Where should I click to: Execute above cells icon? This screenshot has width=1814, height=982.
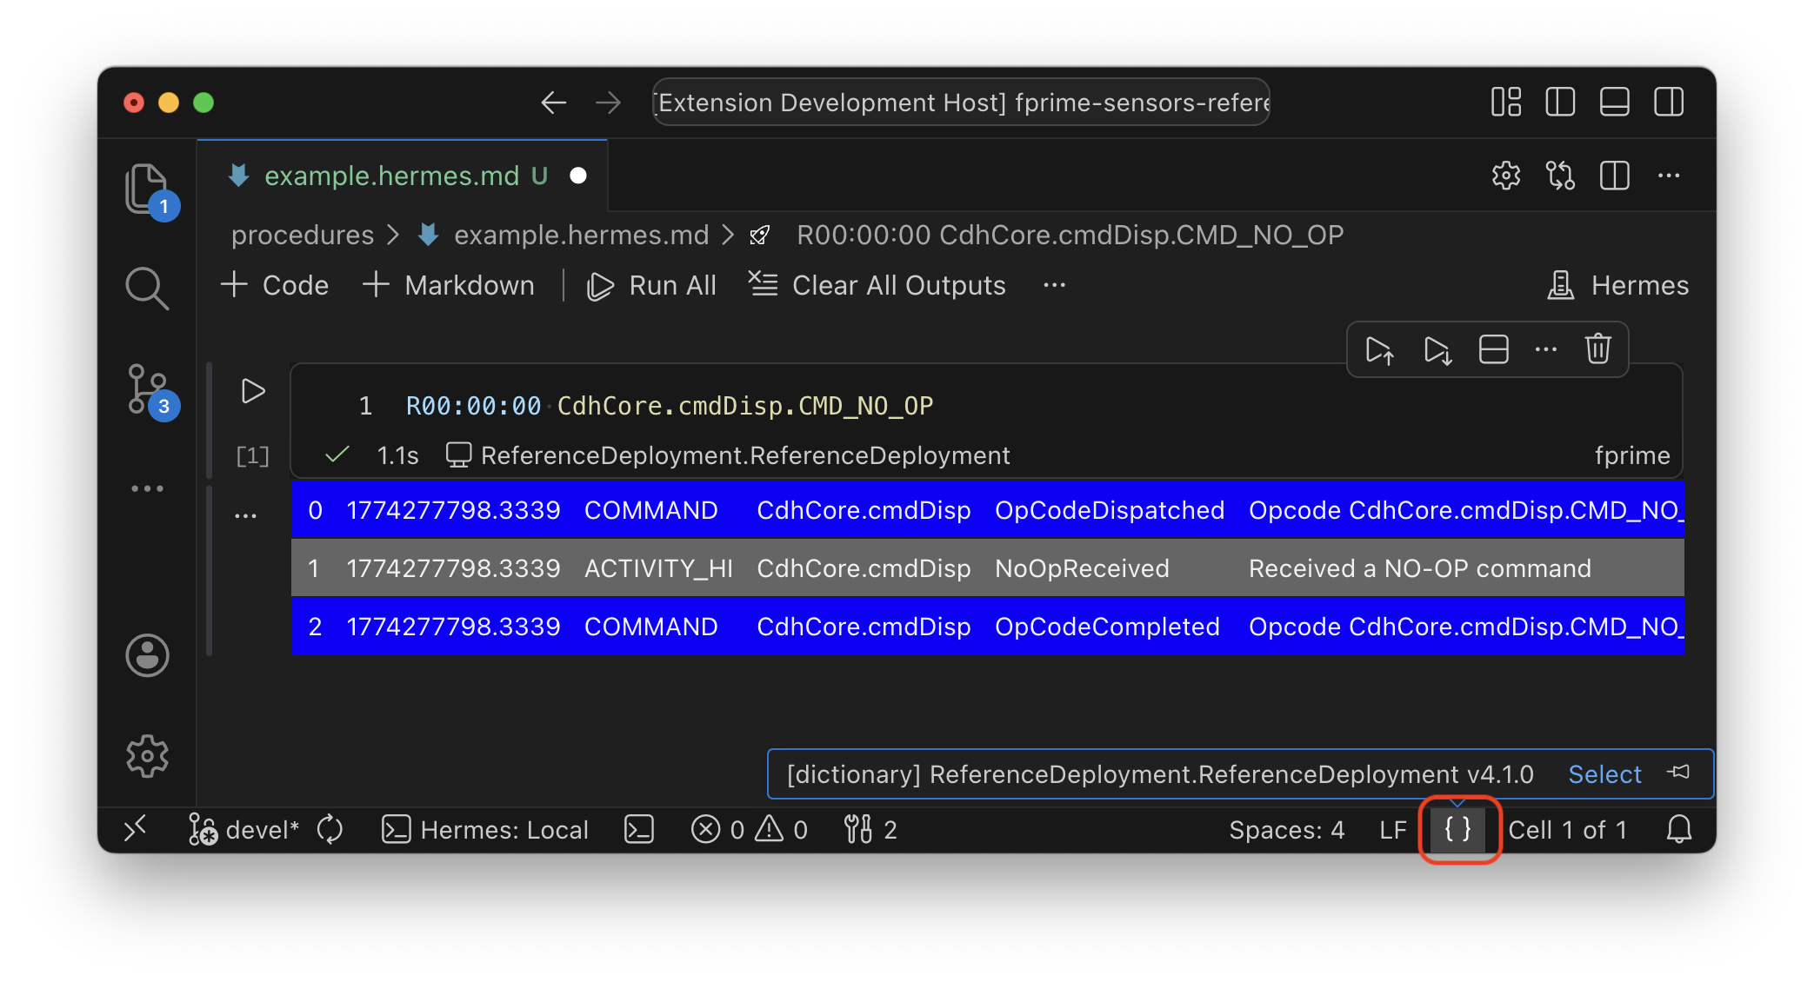pos(1379,349)
